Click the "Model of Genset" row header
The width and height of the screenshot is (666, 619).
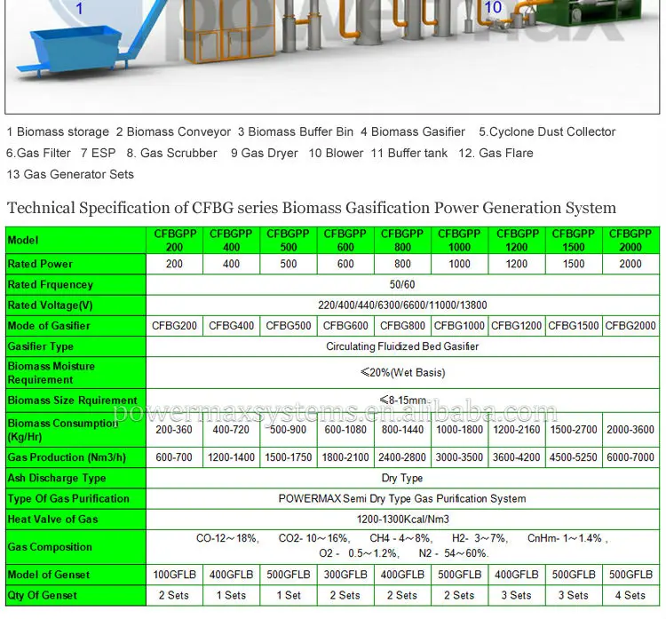pyautogui.click(x=75, y=575)
